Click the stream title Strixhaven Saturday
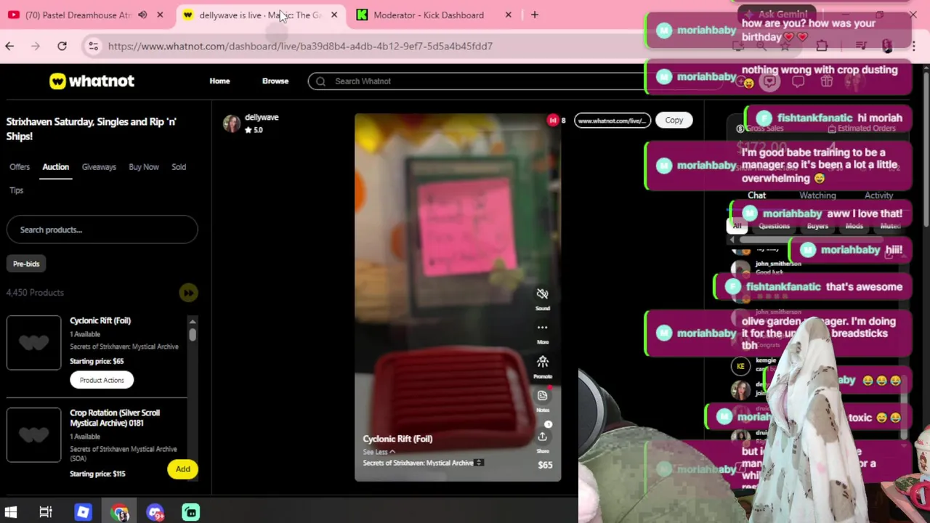Image resolution: width=930 pixels, height=523 pixels. (92, 129)
